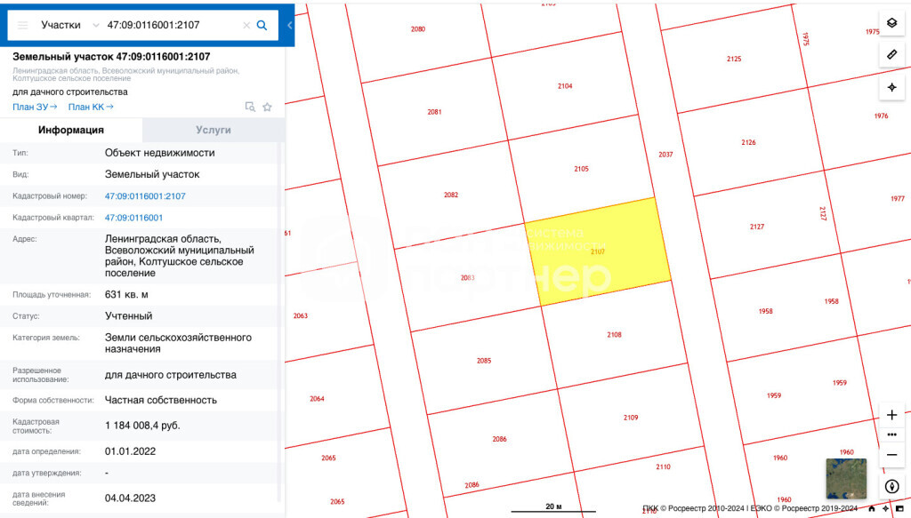
Task: Switch basemap using satellite thumbnail
Action: coord(845,478)
